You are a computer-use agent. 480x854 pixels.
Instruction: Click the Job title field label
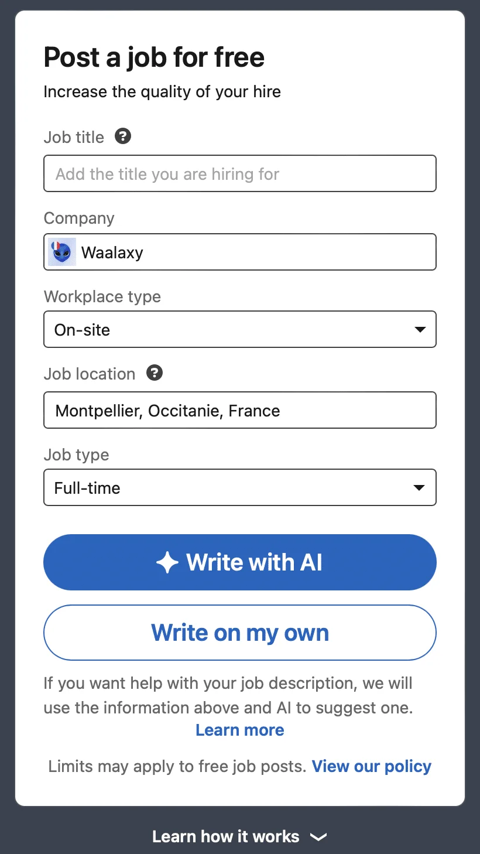tap(74, 137)
